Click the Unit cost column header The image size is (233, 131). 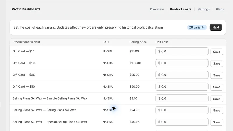pos(162,42)
